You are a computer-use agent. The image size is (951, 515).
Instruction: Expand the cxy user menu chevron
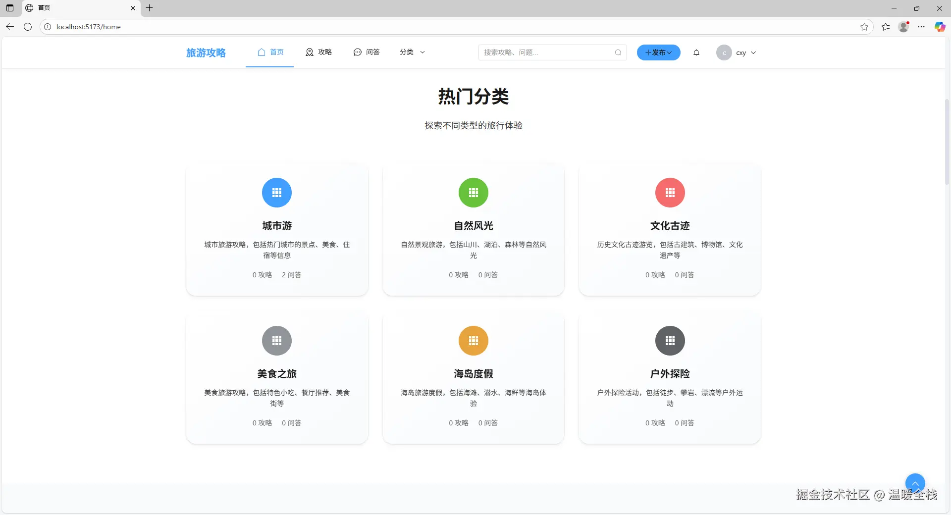(x=753, y=52)
